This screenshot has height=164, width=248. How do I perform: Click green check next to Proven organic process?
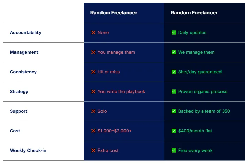(x=174, y=92)
